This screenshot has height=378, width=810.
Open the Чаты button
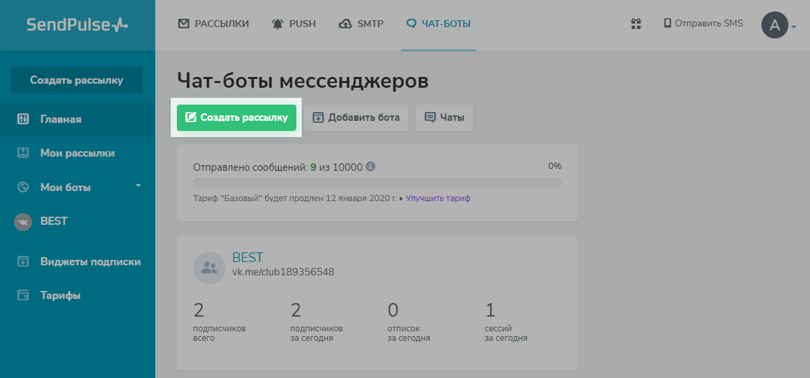pos(444,117)
